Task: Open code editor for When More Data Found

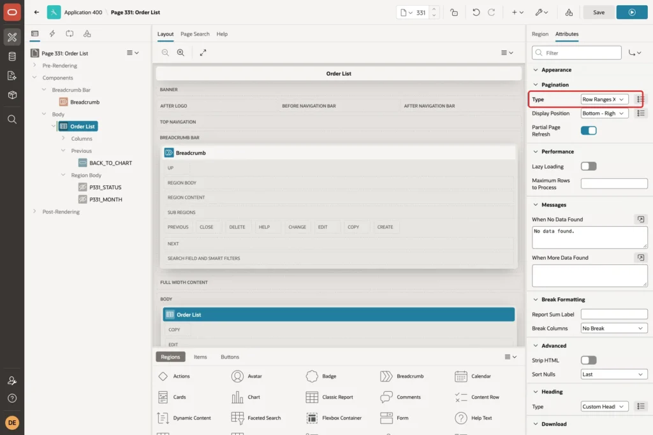Action: point(640,257)
